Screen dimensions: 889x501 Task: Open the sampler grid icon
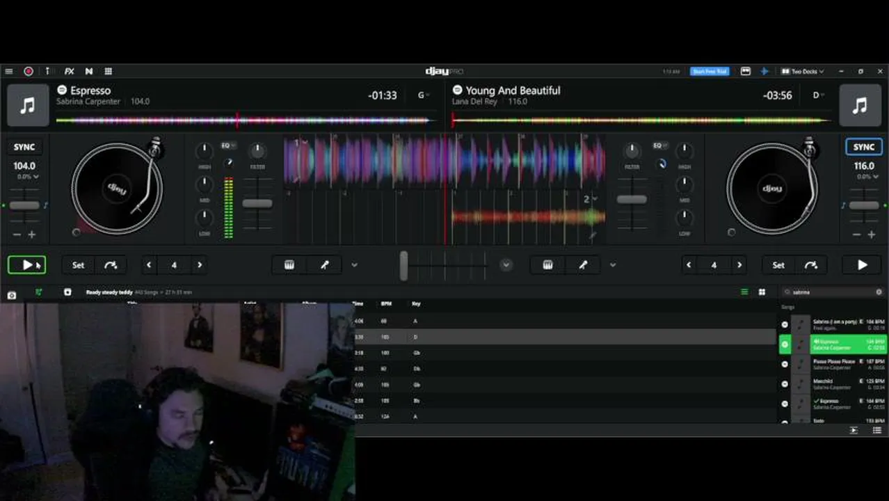pyautogui.click(x=109, y=71)
